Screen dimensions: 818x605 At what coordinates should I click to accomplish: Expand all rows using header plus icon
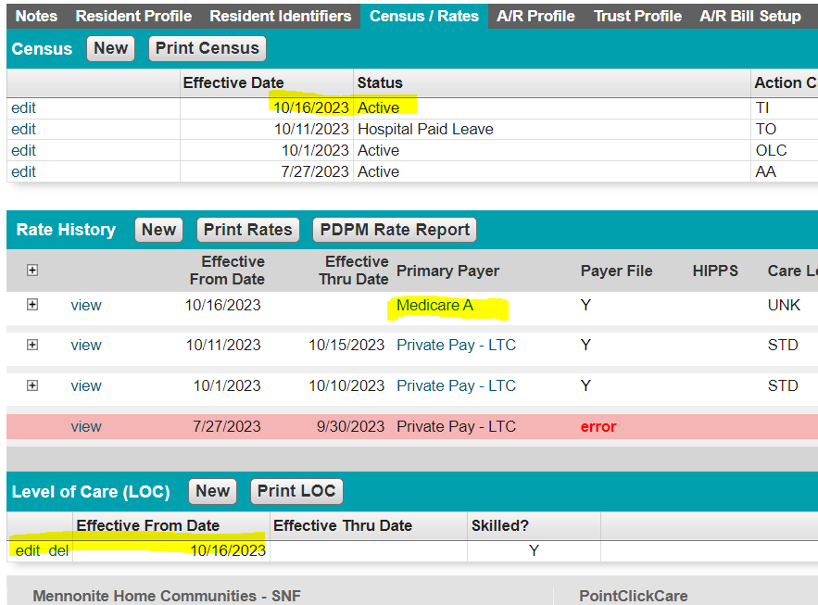pyautogui.click(x=32, y=271)
